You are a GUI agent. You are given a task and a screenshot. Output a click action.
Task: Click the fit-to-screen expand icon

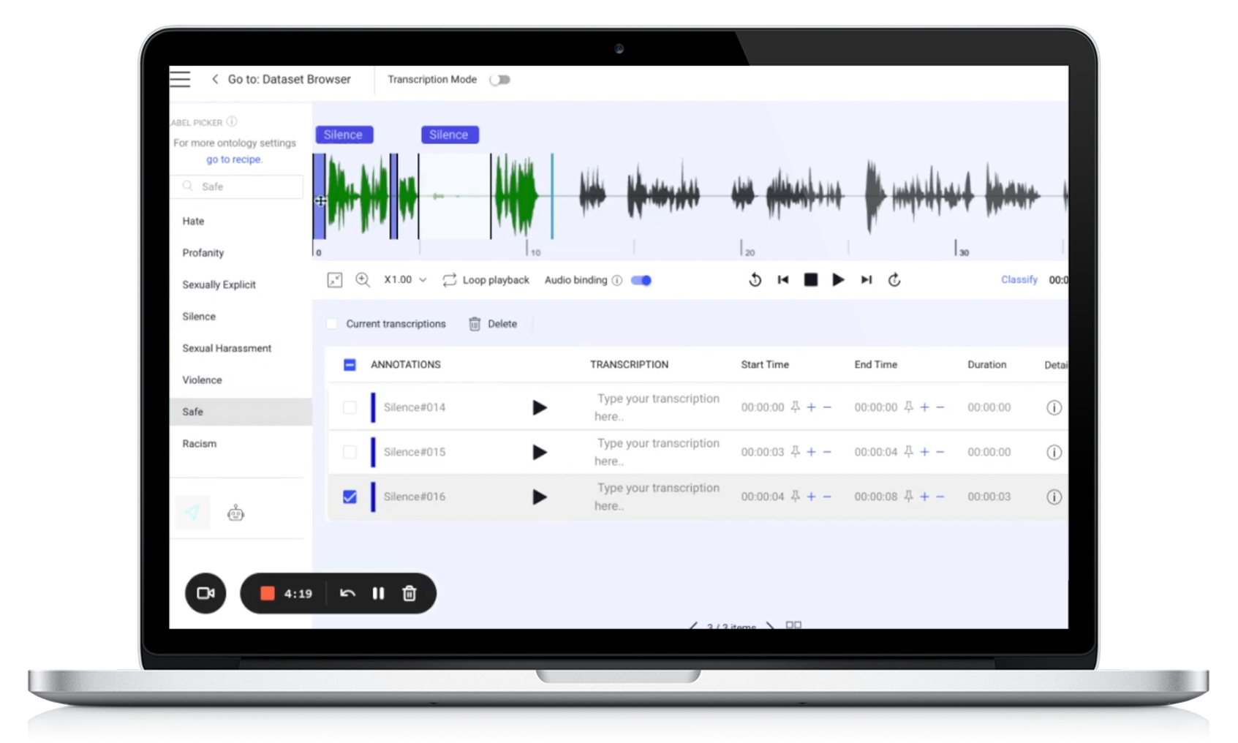point(335,280)
